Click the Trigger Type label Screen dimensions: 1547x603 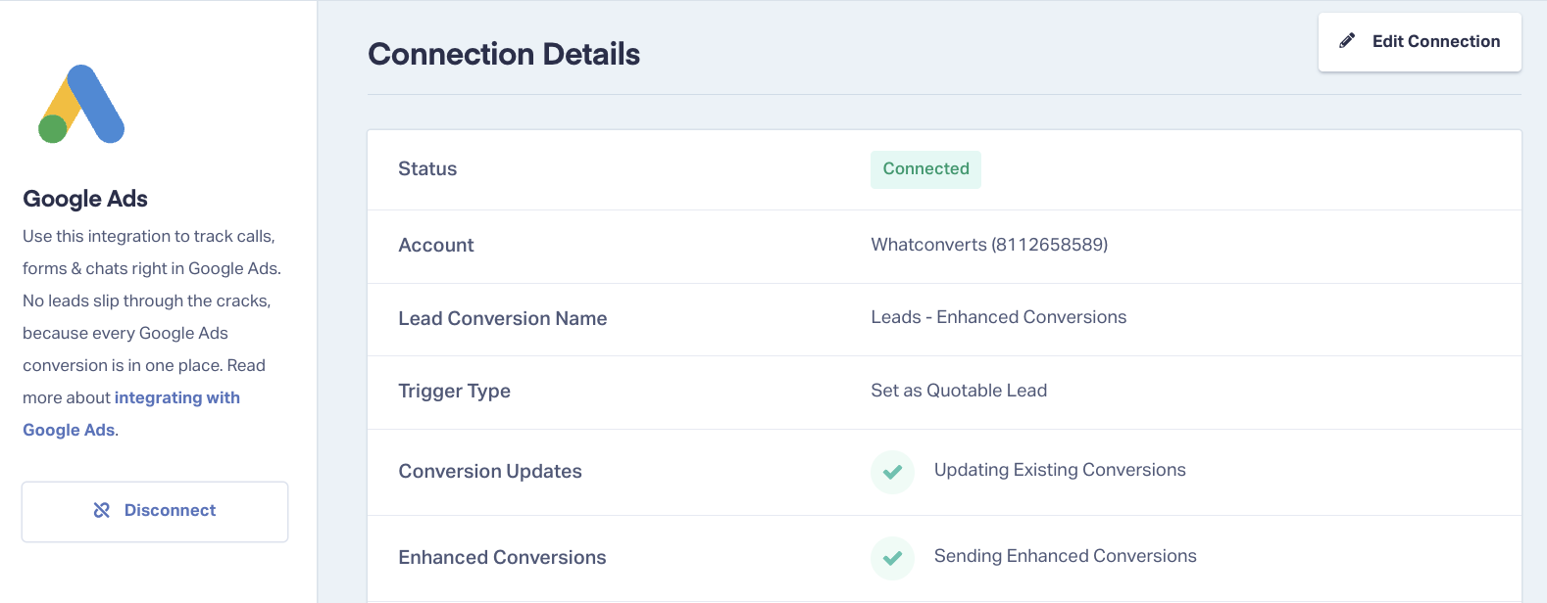click(454, 392)
